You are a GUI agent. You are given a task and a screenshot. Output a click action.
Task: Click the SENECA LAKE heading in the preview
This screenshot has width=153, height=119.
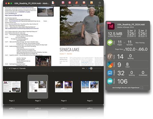(69, 49)
